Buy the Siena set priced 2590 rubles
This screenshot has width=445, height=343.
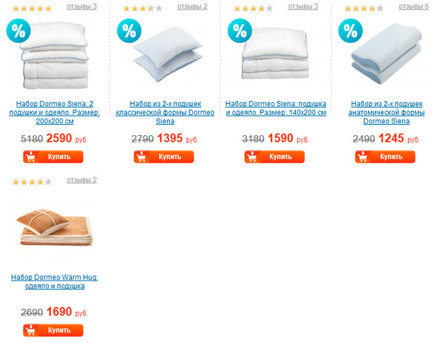tap(53, 157)
